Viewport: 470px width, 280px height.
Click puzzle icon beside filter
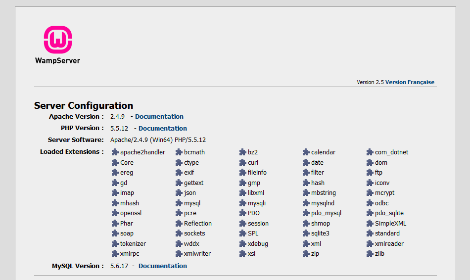306,172
